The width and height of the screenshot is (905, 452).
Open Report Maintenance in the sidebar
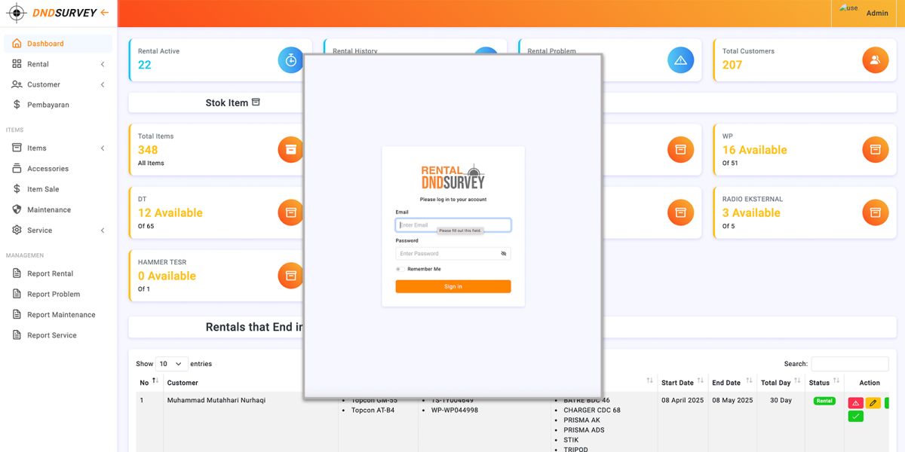click(61, 315)
